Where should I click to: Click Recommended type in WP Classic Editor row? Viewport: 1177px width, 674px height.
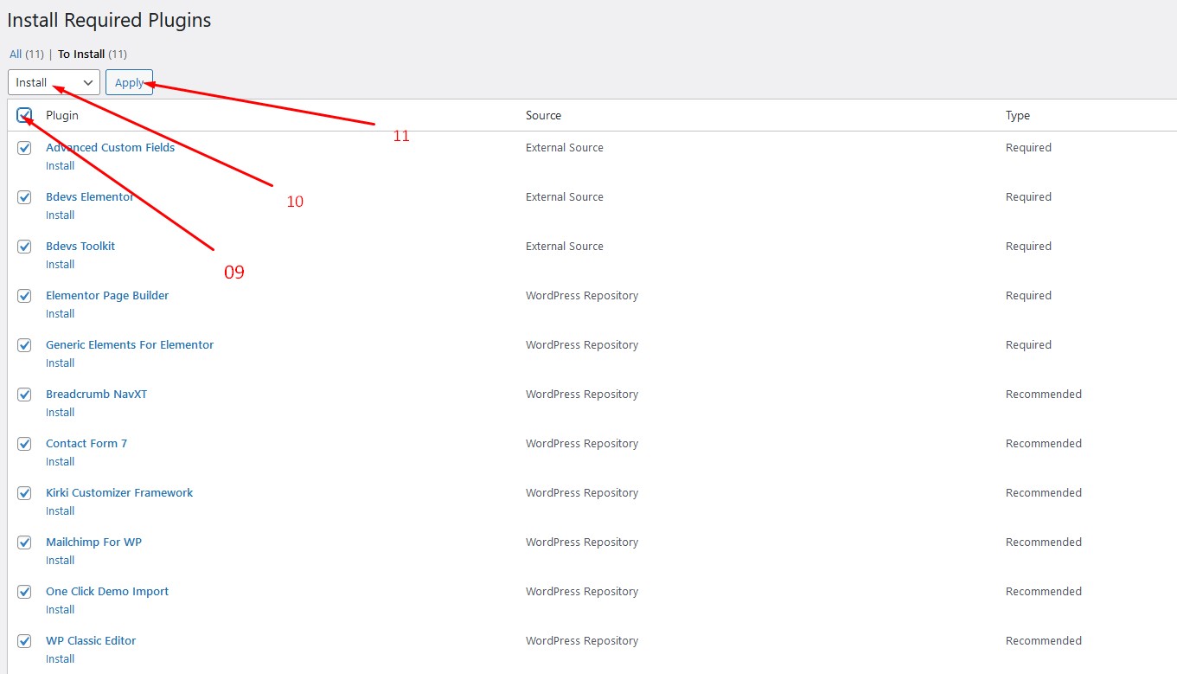coord(1044,640)
